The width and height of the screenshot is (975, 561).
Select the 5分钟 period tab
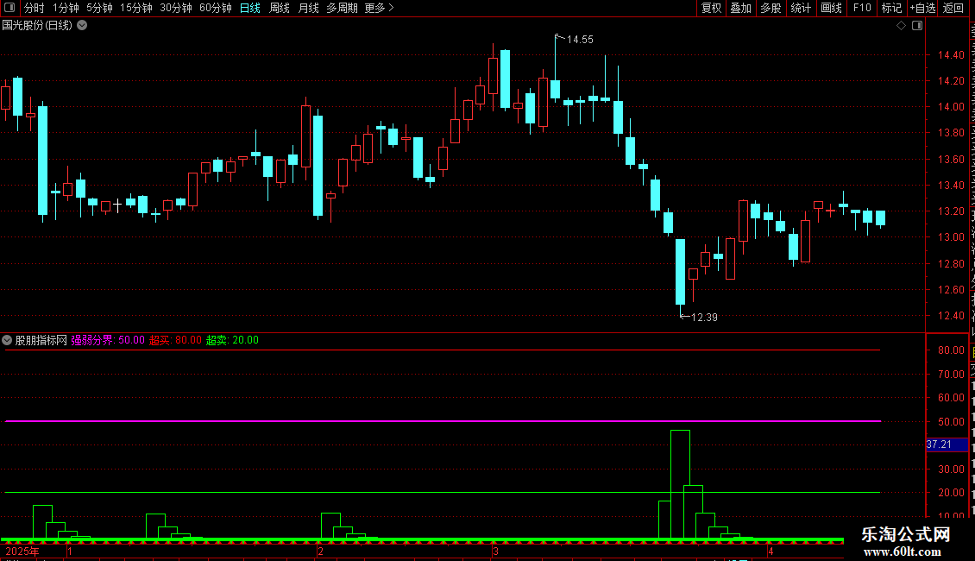99,8
